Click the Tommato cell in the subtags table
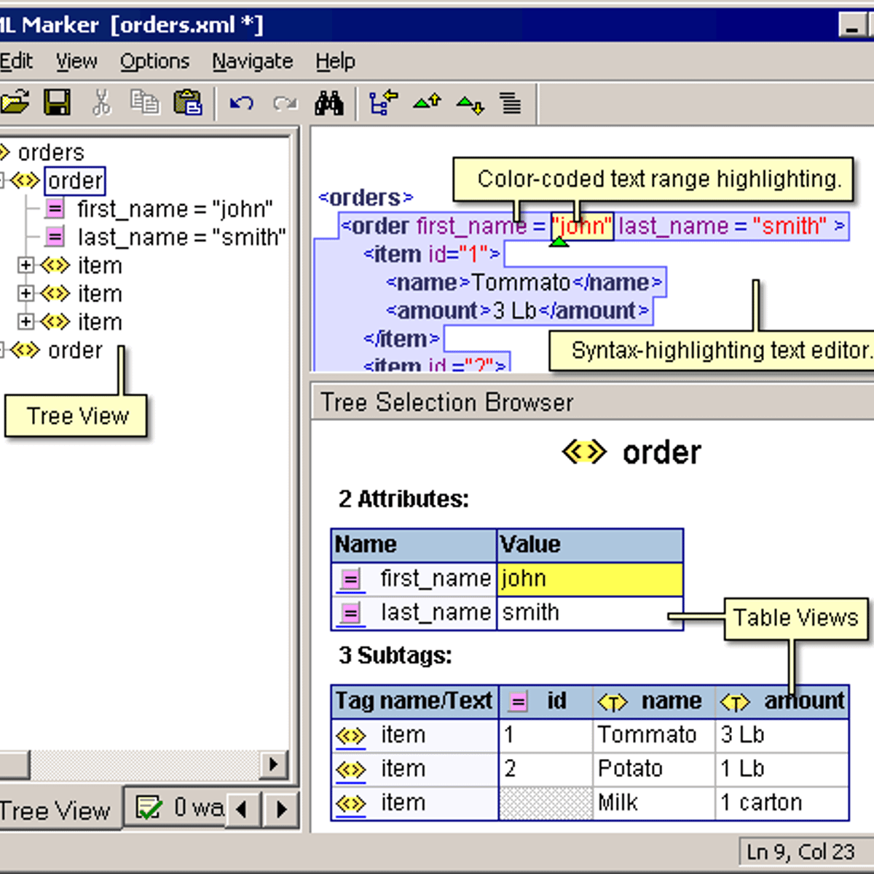This screenshot has width=874, height=874. tap(653, 736)
